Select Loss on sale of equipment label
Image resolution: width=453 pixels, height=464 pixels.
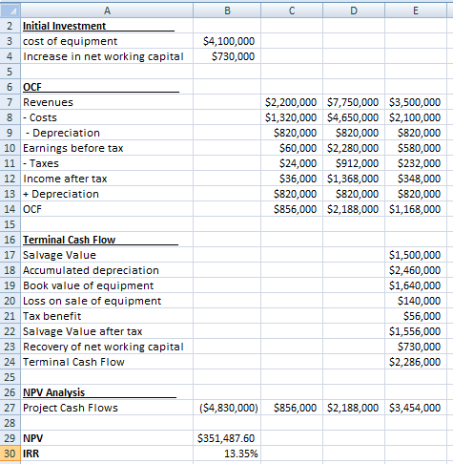pyautogui.click(x=93, y=301)
